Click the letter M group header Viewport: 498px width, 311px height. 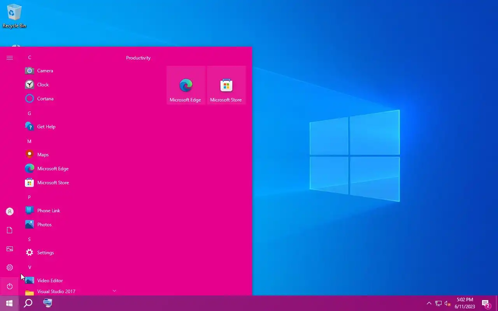[x=29, y=142]
